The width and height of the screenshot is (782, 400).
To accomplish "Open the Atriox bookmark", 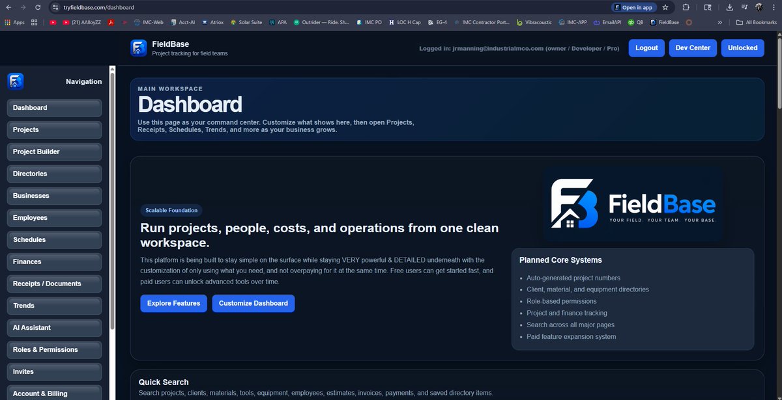I will pyautogui.click(x=212, y=22).
